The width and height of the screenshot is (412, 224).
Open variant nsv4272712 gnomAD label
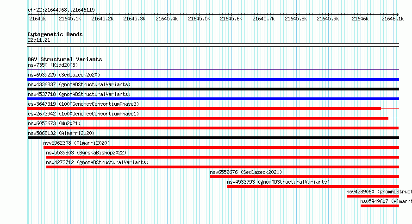click(97, 162)
